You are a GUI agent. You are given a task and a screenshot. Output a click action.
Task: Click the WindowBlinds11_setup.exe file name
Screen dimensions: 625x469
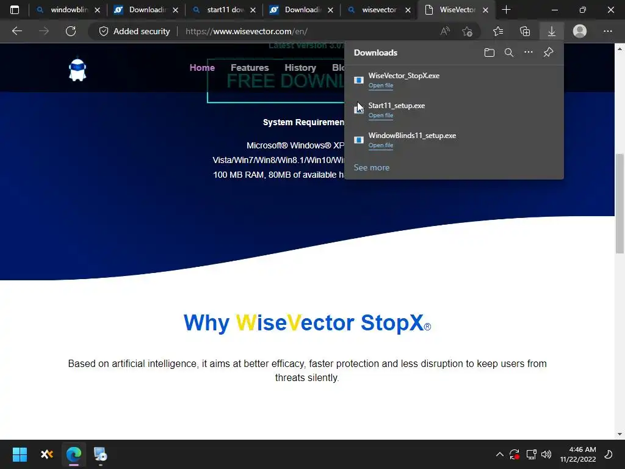[x=412, y=135]
